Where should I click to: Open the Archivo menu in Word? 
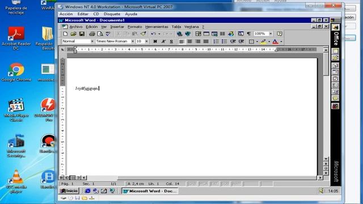75,27
